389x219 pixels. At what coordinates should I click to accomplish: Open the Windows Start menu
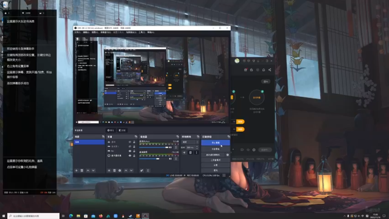[3, 216]
